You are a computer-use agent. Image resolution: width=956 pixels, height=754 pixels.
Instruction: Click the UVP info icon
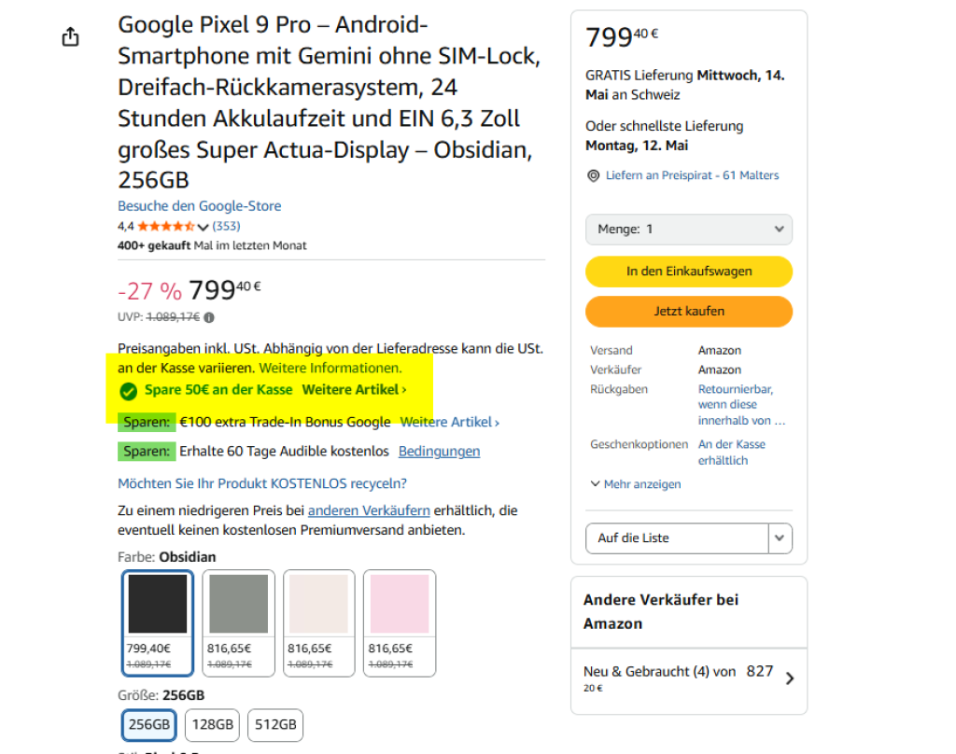(209, 317)
